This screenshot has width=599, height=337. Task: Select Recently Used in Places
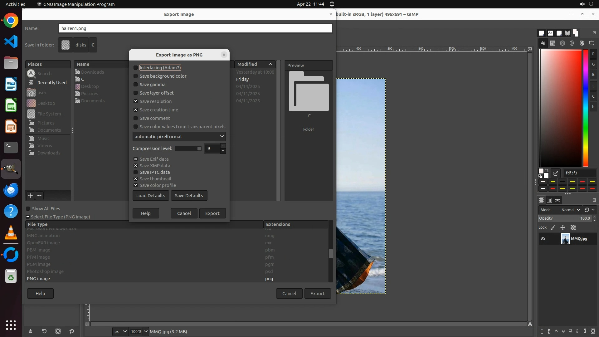(52, 83)
